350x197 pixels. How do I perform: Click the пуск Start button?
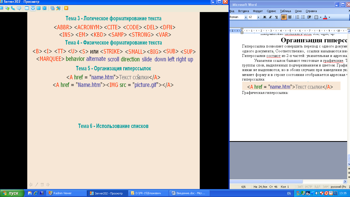pos(12,193)
